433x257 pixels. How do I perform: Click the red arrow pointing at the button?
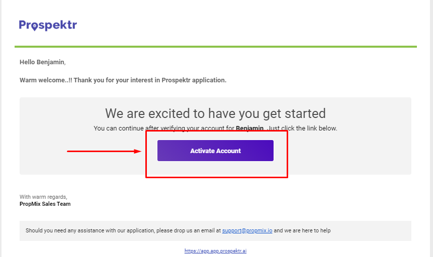point(104,151)
